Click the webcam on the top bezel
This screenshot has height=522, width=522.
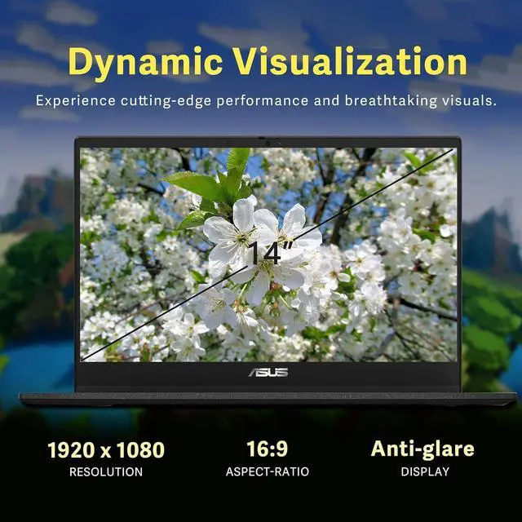pos(268,142)
